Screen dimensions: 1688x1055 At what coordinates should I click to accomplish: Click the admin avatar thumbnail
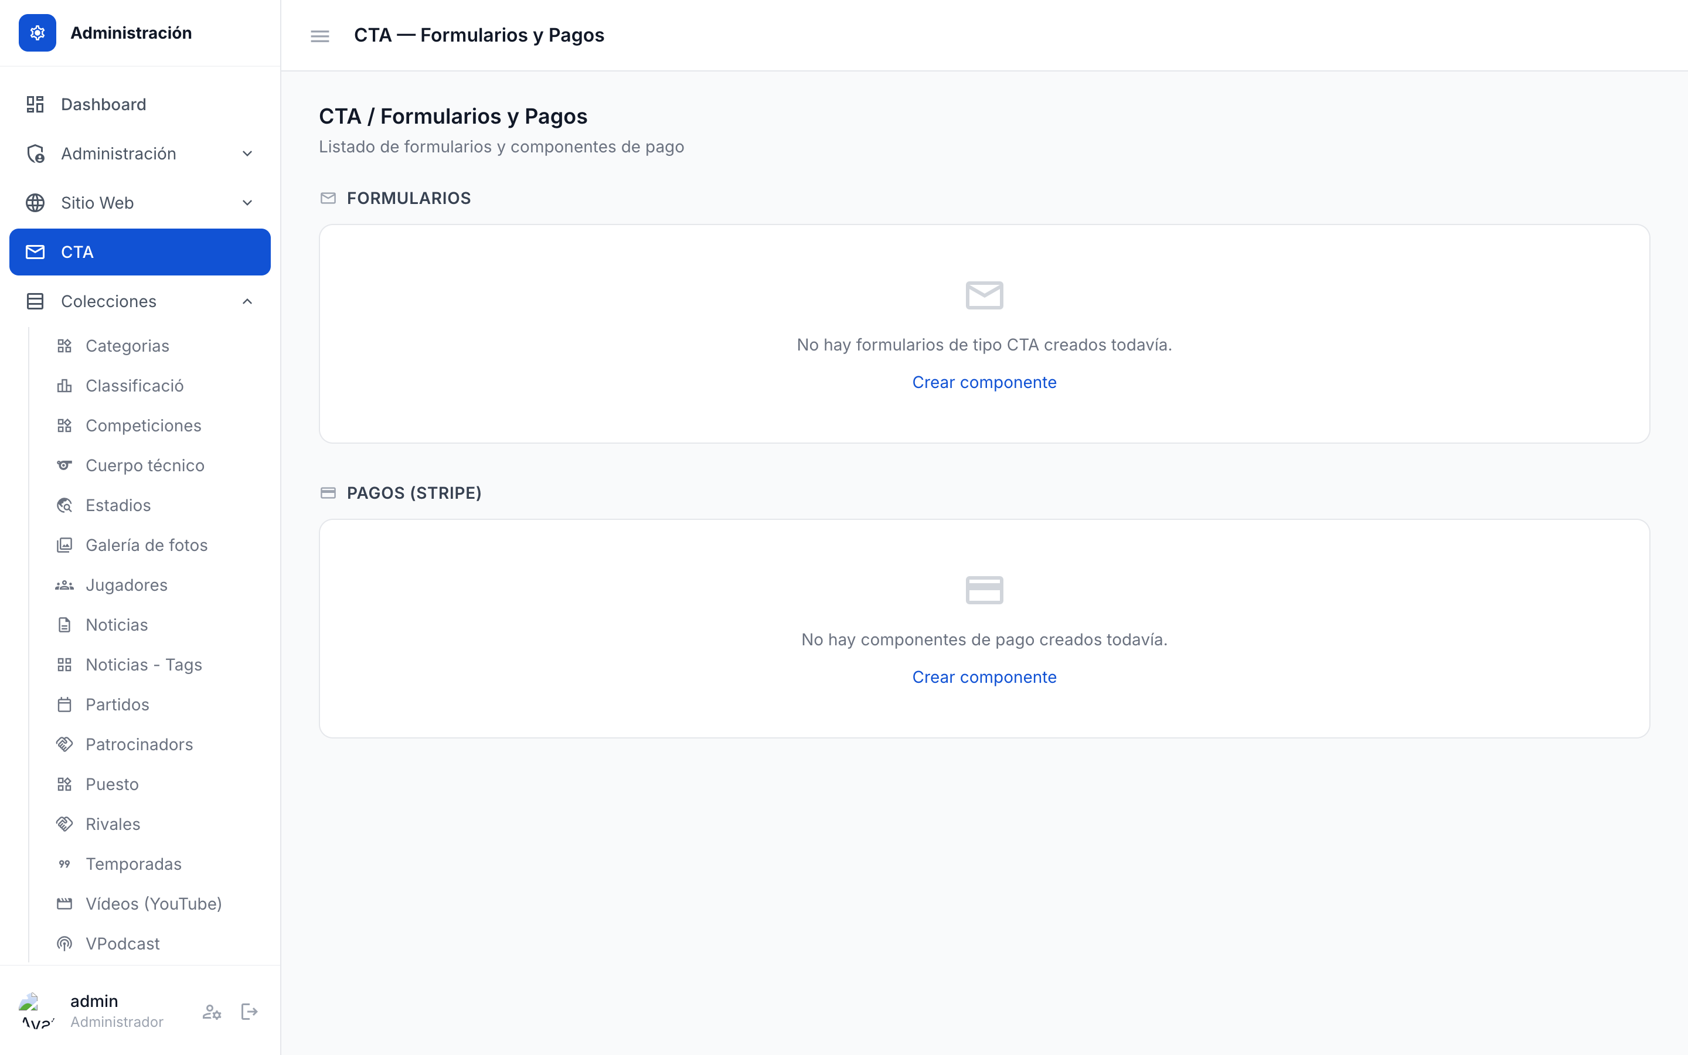click(x=38, y=1011)
